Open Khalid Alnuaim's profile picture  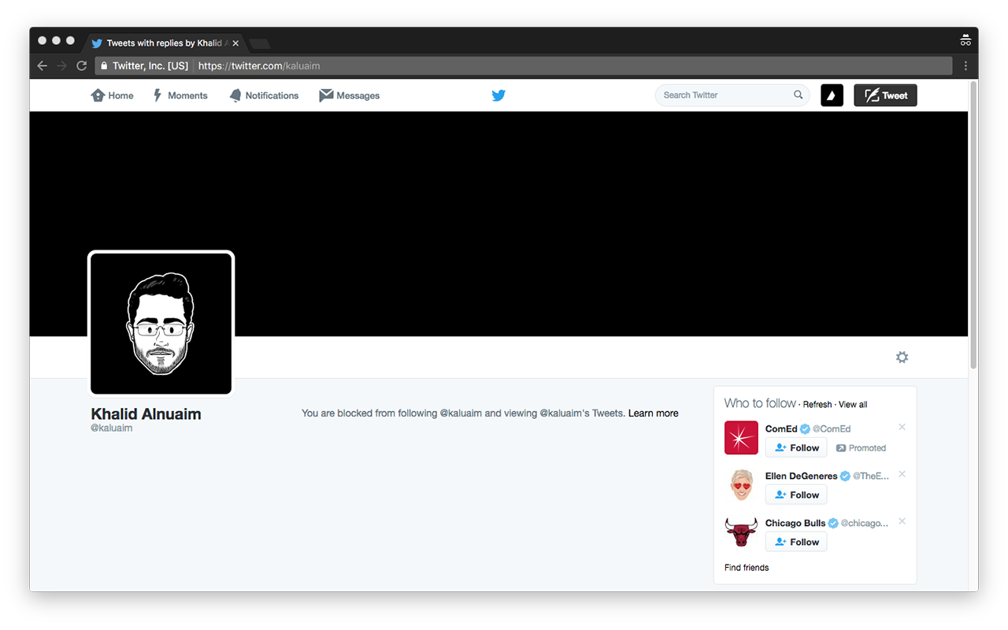(161, 324)
